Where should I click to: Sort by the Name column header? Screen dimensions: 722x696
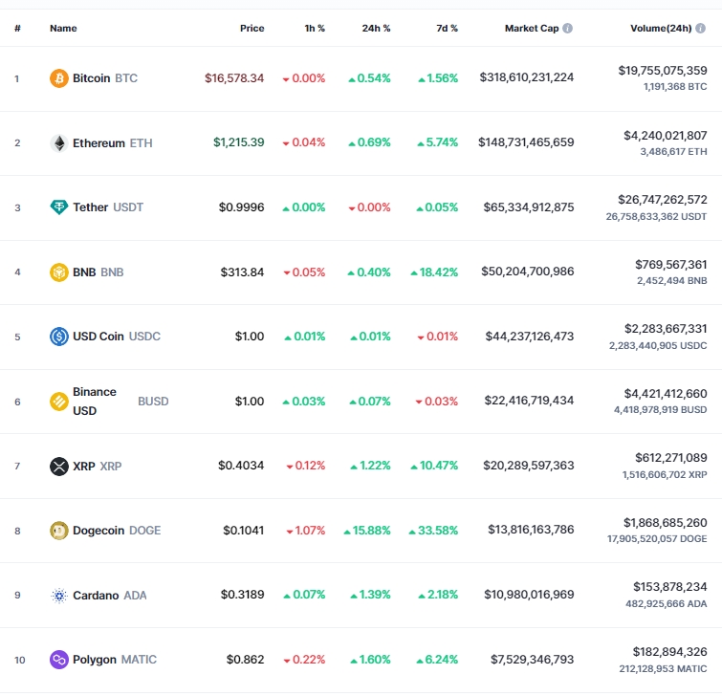[x=63, y=28]
